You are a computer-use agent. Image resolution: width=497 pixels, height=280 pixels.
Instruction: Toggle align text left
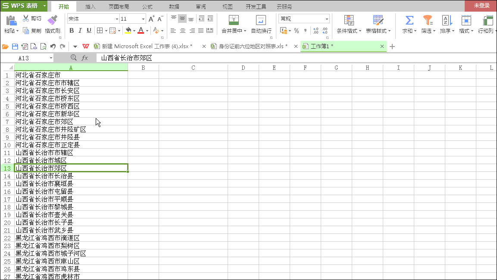click(x=173, y=31)
